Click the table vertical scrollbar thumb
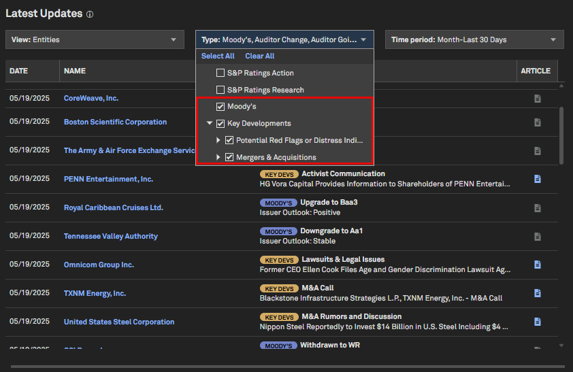Viewport: 573px width, 372px height. [561, 135]
